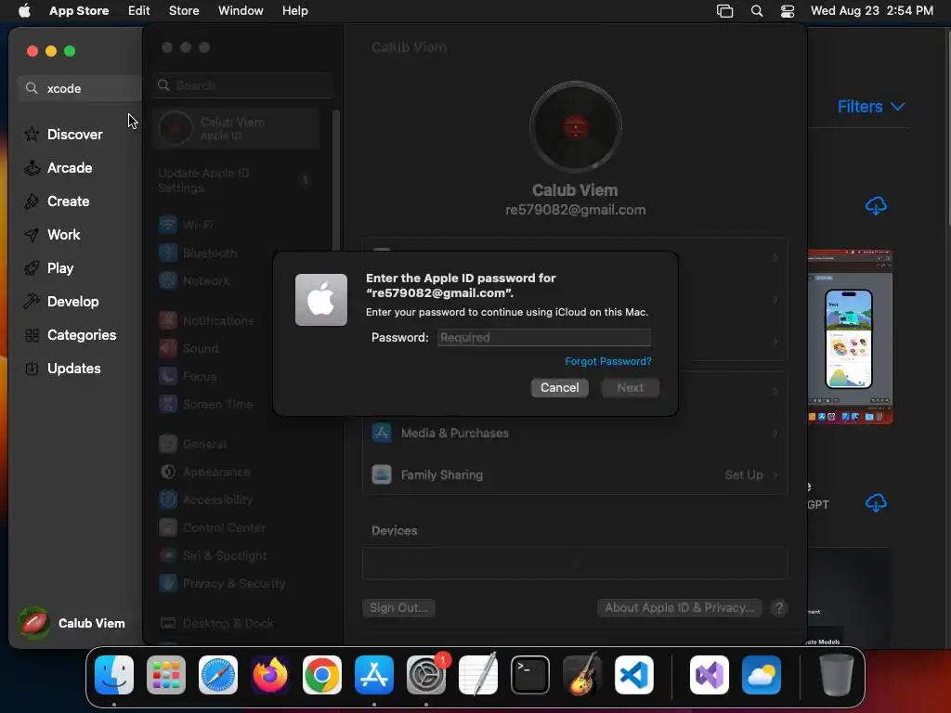Open the Edit menu
The height and width of the screenshot is (713, 951).
[x=138, y=11]
